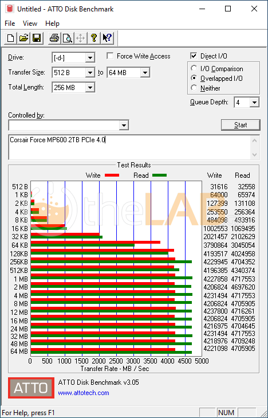
Task: Click into the description text box
Action: click(130, 147)
